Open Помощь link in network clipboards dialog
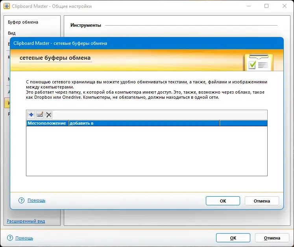294x247 pixels. [36, 200]
